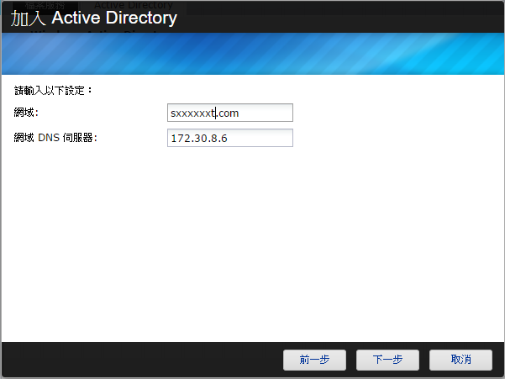Viewport: 505px width, 379px height.
Task: Click the 請輸入以下設定 instruction text
Action: [x=53, y=91]
